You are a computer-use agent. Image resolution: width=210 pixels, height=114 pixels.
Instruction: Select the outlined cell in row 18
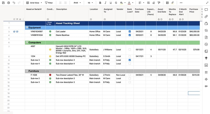(194, 93)
